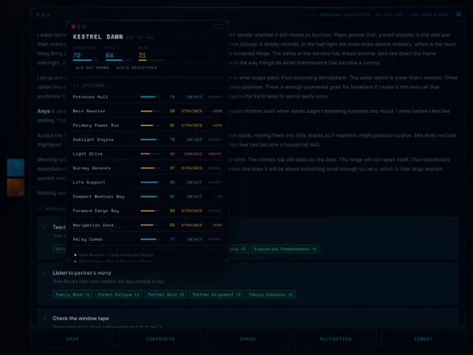Viewport: 473px width, 355px height.
Task: Open the hamburger menu icon at top right
Action: click(458, 14)
